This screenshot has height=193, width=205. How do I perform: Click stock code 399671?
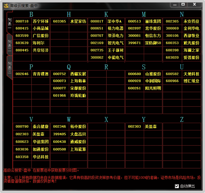[x=134, y=43]
